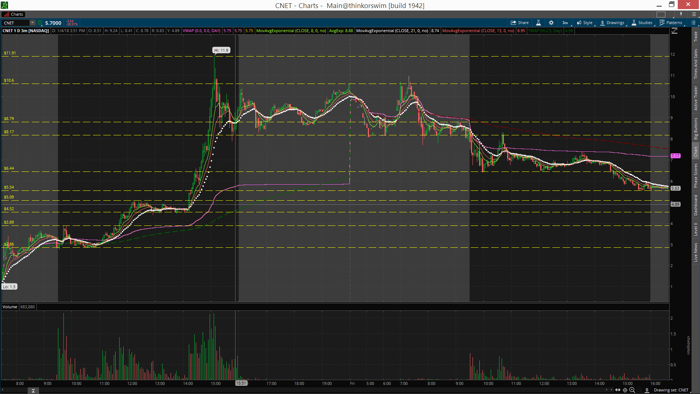
Task: Open the Phase Scores side tab
Action: (696, 175)
